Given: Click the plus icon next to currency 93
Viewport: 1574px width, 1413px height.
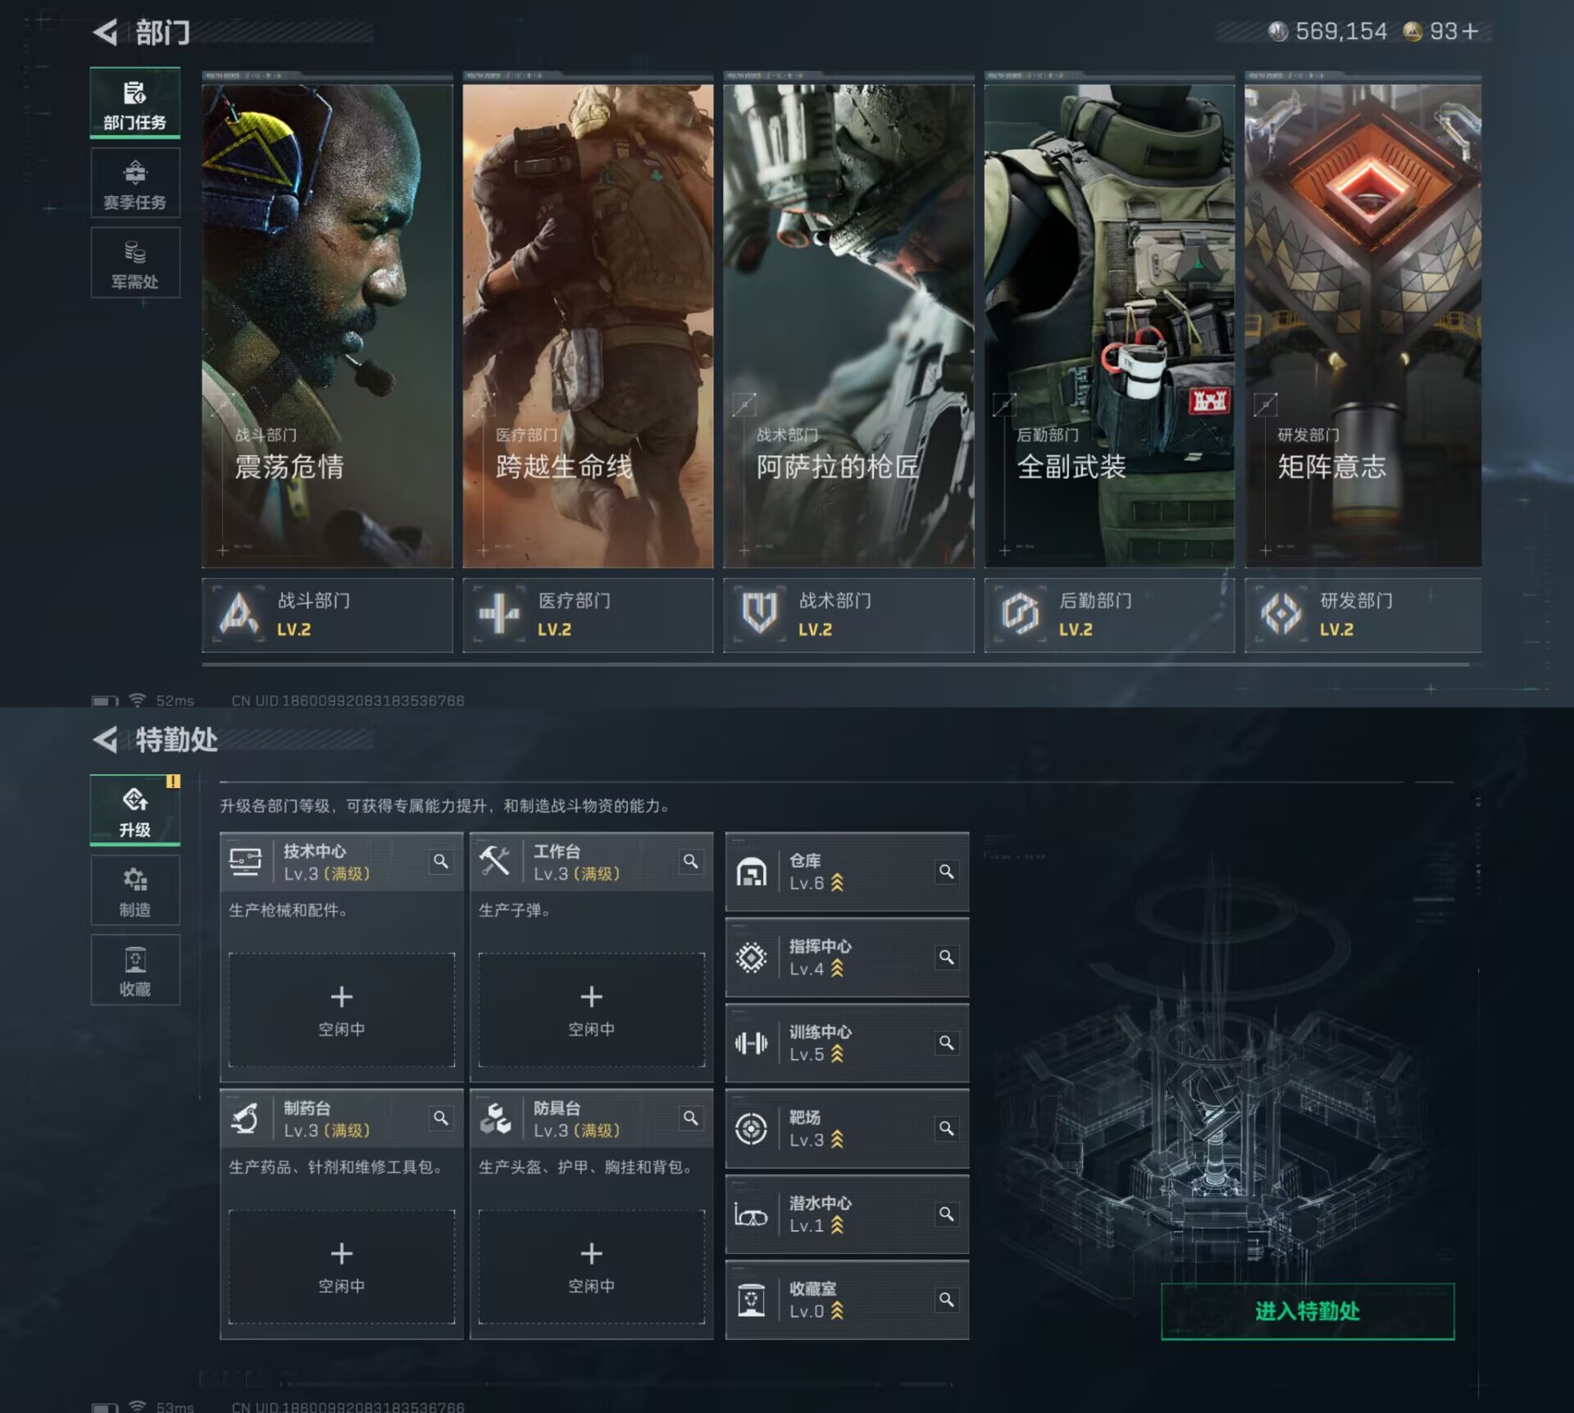Looking at the screenshot, I should 1471,31.
